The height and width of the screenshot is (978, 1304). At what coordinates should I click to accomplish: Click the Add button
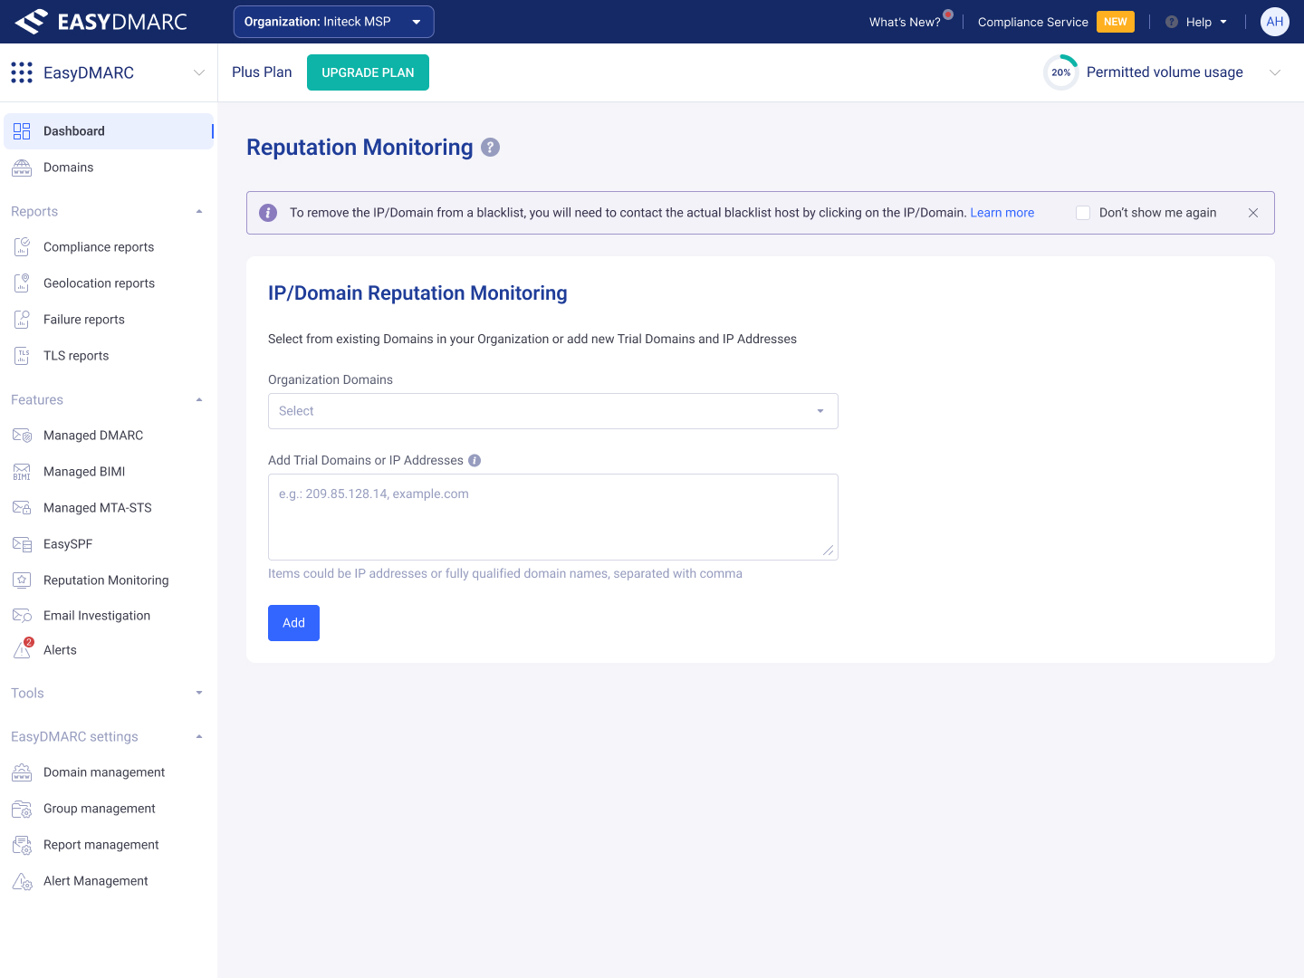[293, 623]
